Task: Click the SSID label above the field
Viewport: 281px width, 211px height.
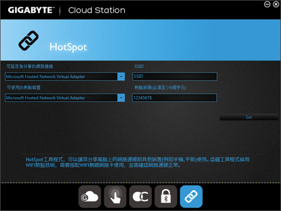Action: click(x=139, y=66)
